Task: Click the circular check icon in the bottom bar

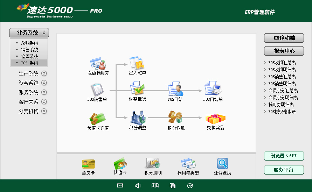Action: coord(190,186)
